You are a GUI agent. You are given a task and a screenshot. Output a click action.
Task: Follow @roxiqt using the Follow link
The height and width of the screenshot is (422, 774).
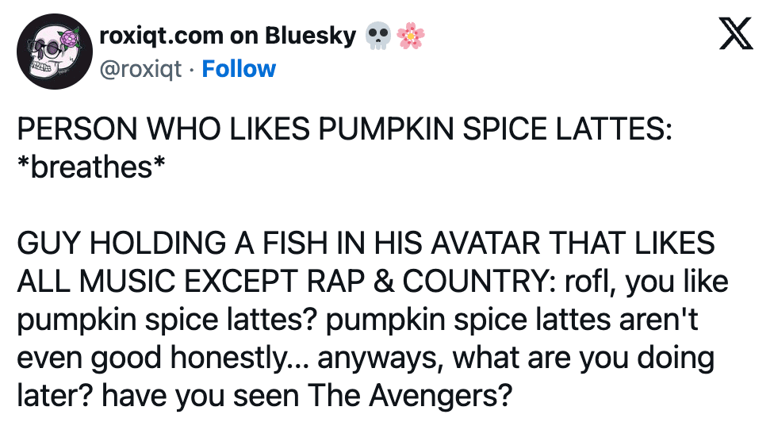[239, 69]
